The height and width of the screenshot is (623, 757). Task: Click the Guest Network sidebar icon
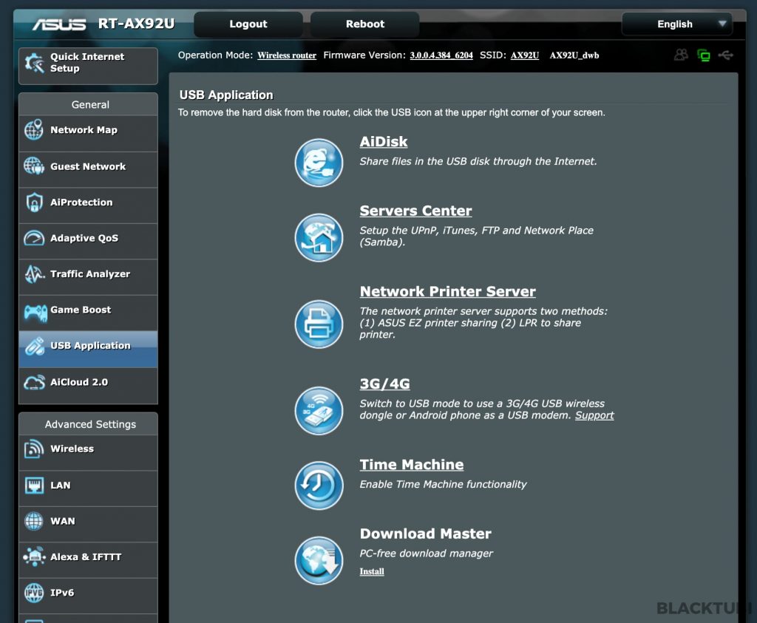[x=34, y=166]
